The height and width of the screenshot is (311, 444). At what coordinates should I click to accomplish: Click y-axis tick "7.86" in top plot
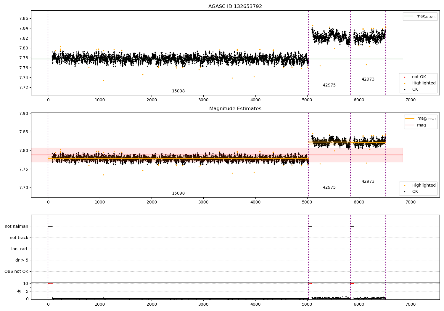(x=24, y=18)
